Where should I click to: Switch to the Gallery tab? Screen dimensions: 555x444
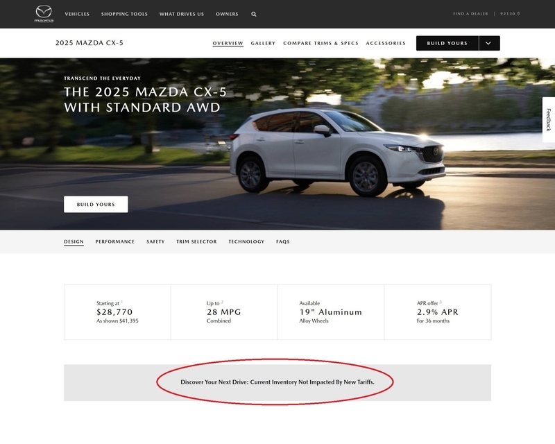[263, 43]
